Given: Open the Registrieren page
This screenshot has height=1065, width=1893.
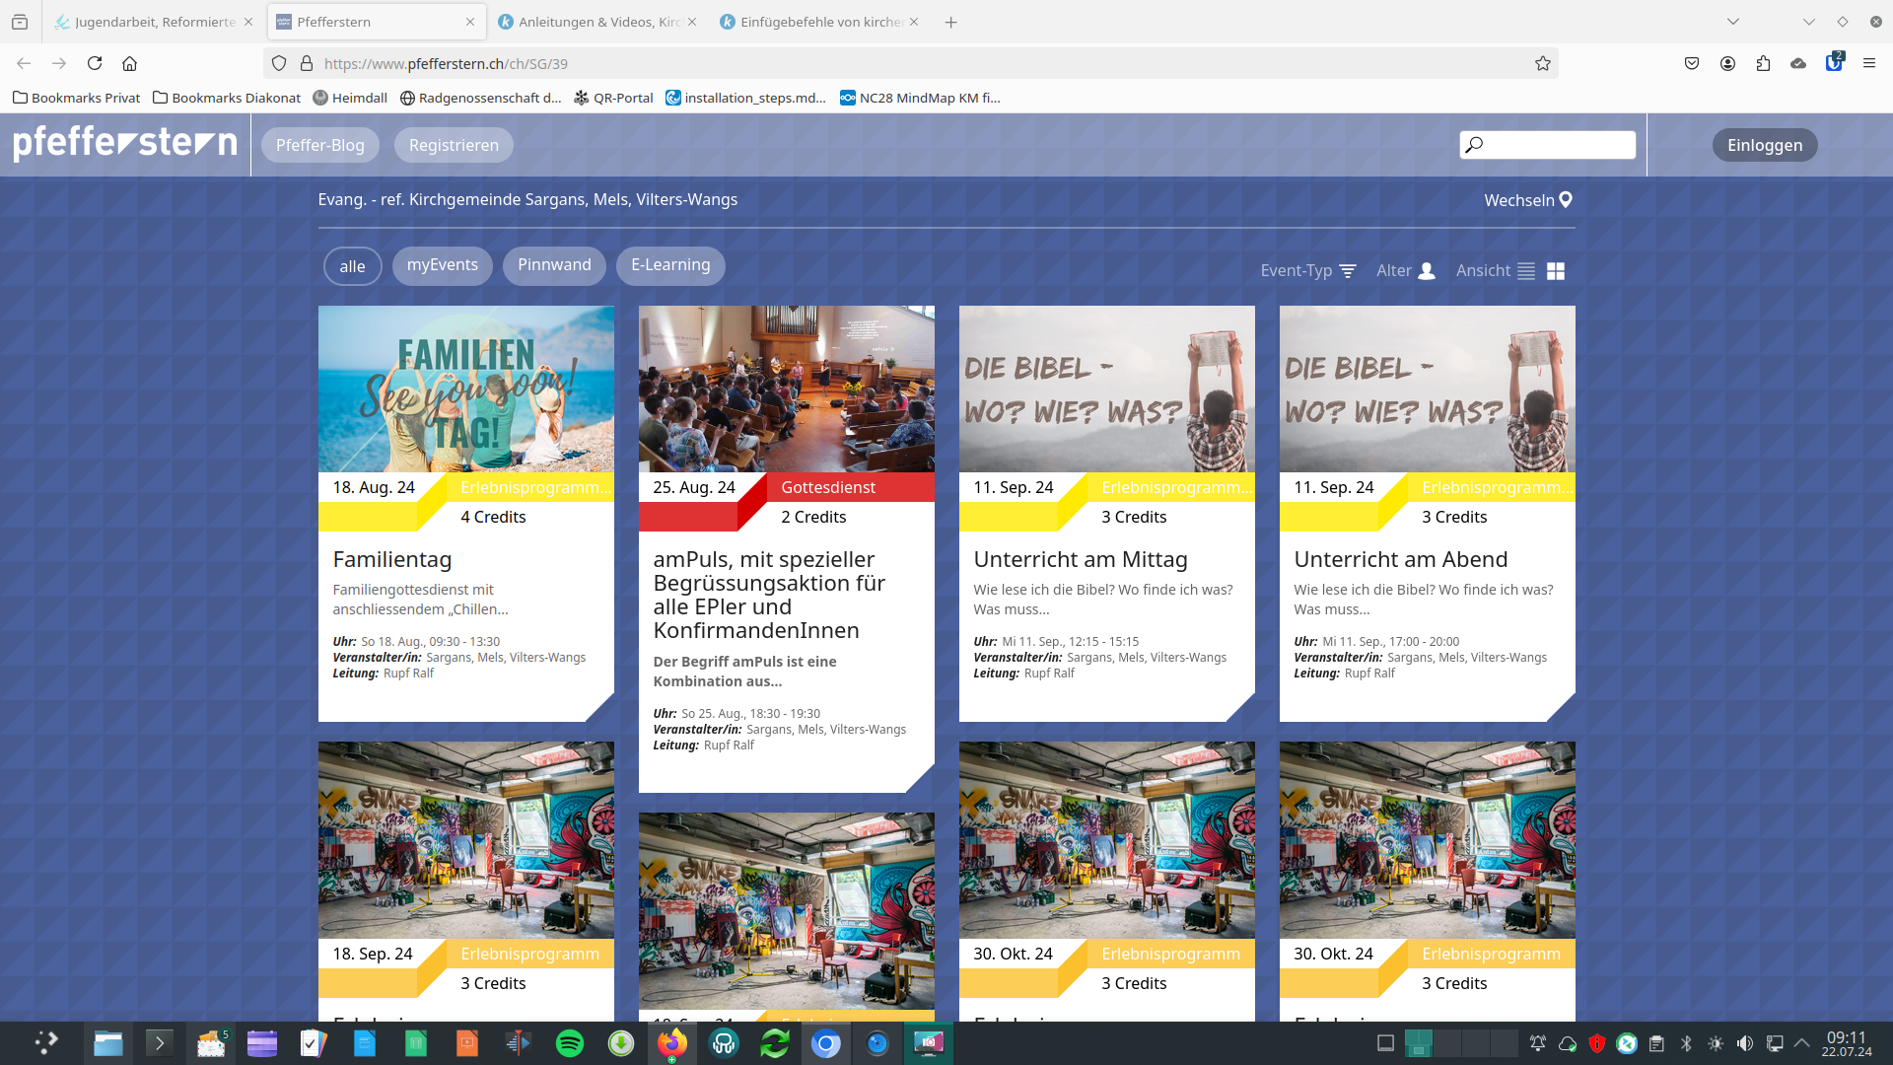Looking at the screenshot, I should pos(454,145).
